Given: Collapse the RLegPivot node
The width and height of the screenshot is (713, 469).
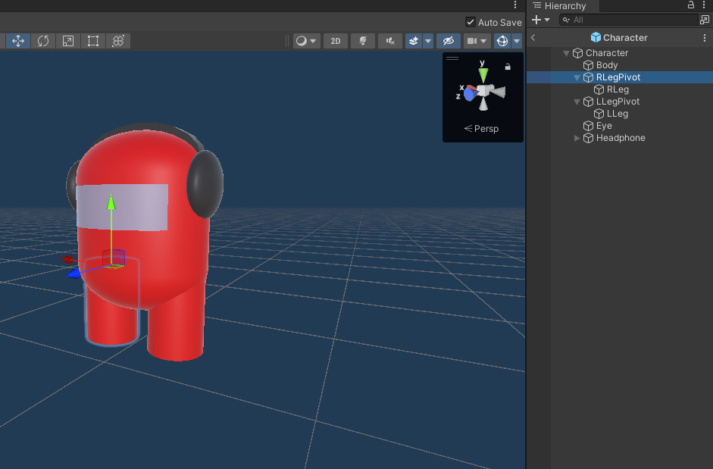Looking at the screenshot, I should point(577,78).
